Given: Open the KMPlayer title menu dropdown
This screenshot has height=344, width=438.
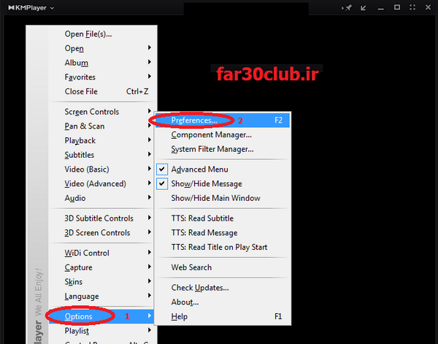Looking at the screenshot, I should pyautogui.click(x=31, y=8).
